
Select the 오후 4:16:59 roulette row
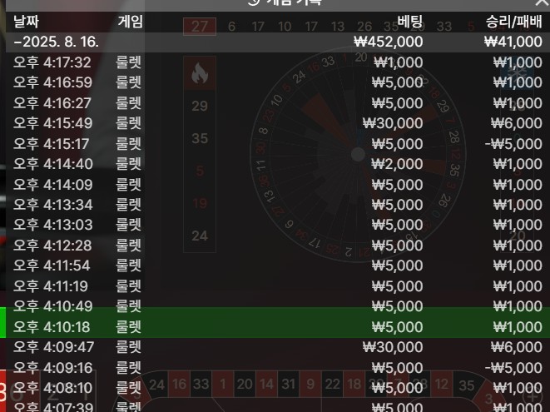click(277, 82)
